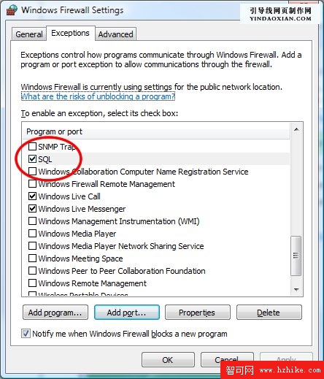Screen dimensions: 324x379
Task: Disable the Windows Live Messenger exception
Action: pos(32,209)
